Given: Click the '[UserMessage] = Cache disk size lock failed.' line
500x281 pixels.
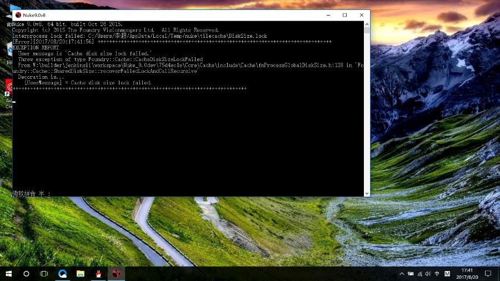Looking at the screenshot, I should (x=88, y=83).
